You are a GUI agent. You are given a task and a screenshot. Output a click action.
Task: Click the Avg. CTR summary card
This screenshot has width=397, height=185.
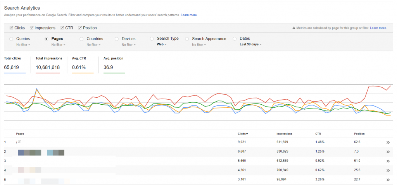click(x=83, y=64)
